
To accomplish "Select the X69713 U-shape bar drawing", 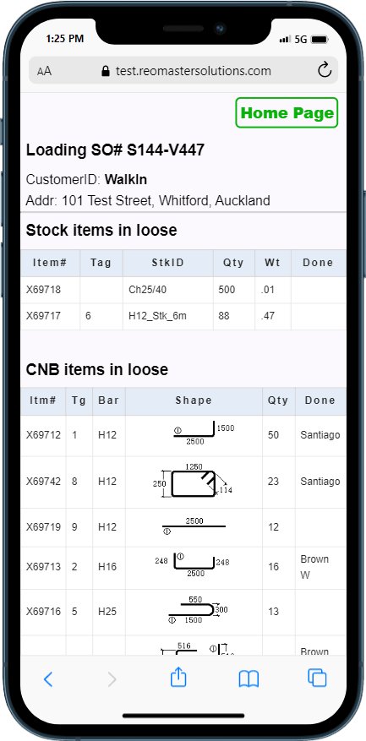I will point(193,565).
